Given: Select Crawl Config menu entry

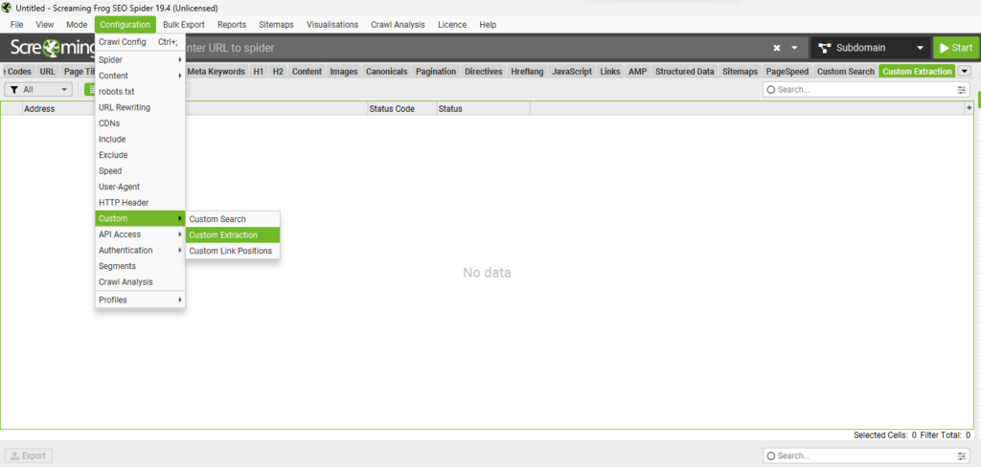Looking at the screenshot, I should (140, 42).
